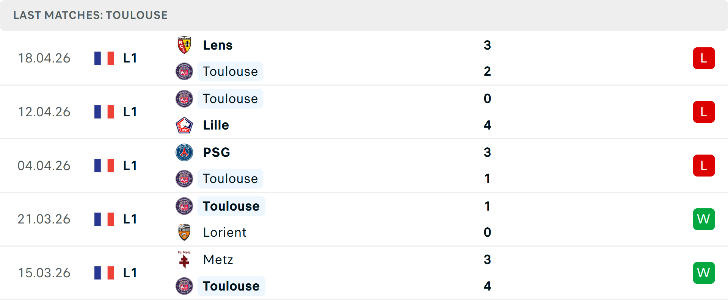Click the PSG club crest icon
Image resolution: width=728 pixels, height=300 pixels.
pyautogui.click(x=184, y=152)
